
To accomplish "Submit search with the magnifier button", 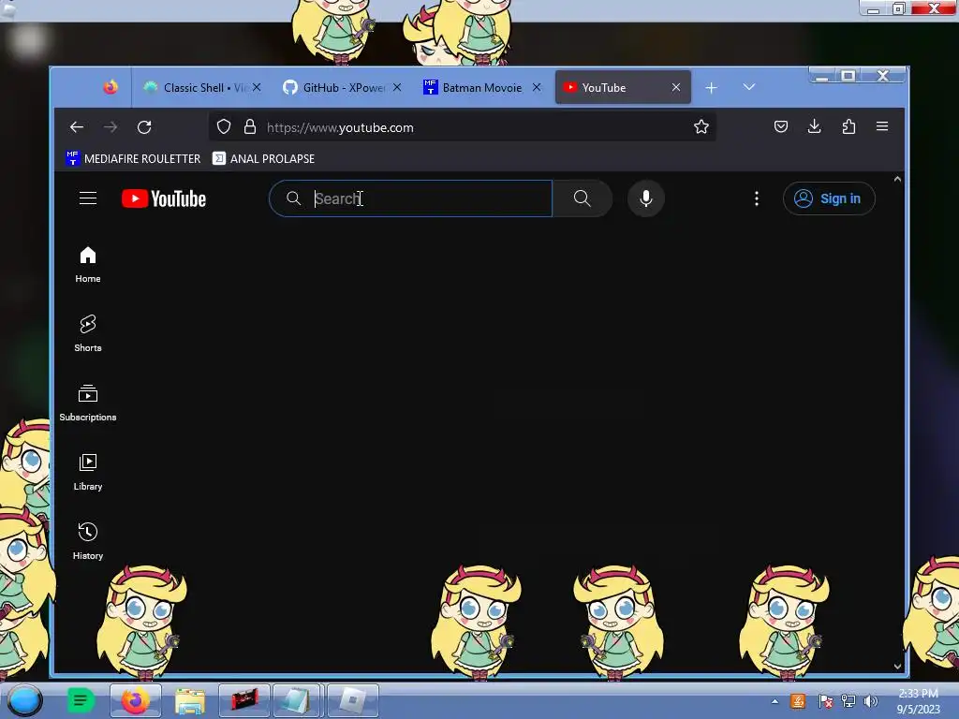I will tap(583, 198).
